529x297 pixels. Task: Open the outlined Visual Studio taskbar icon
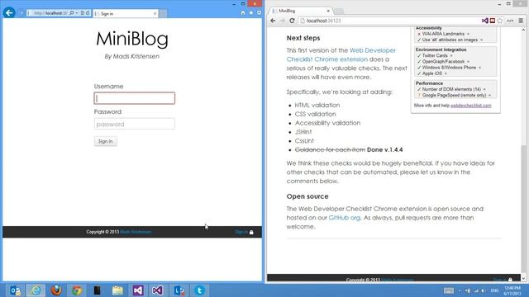(157, 290)
